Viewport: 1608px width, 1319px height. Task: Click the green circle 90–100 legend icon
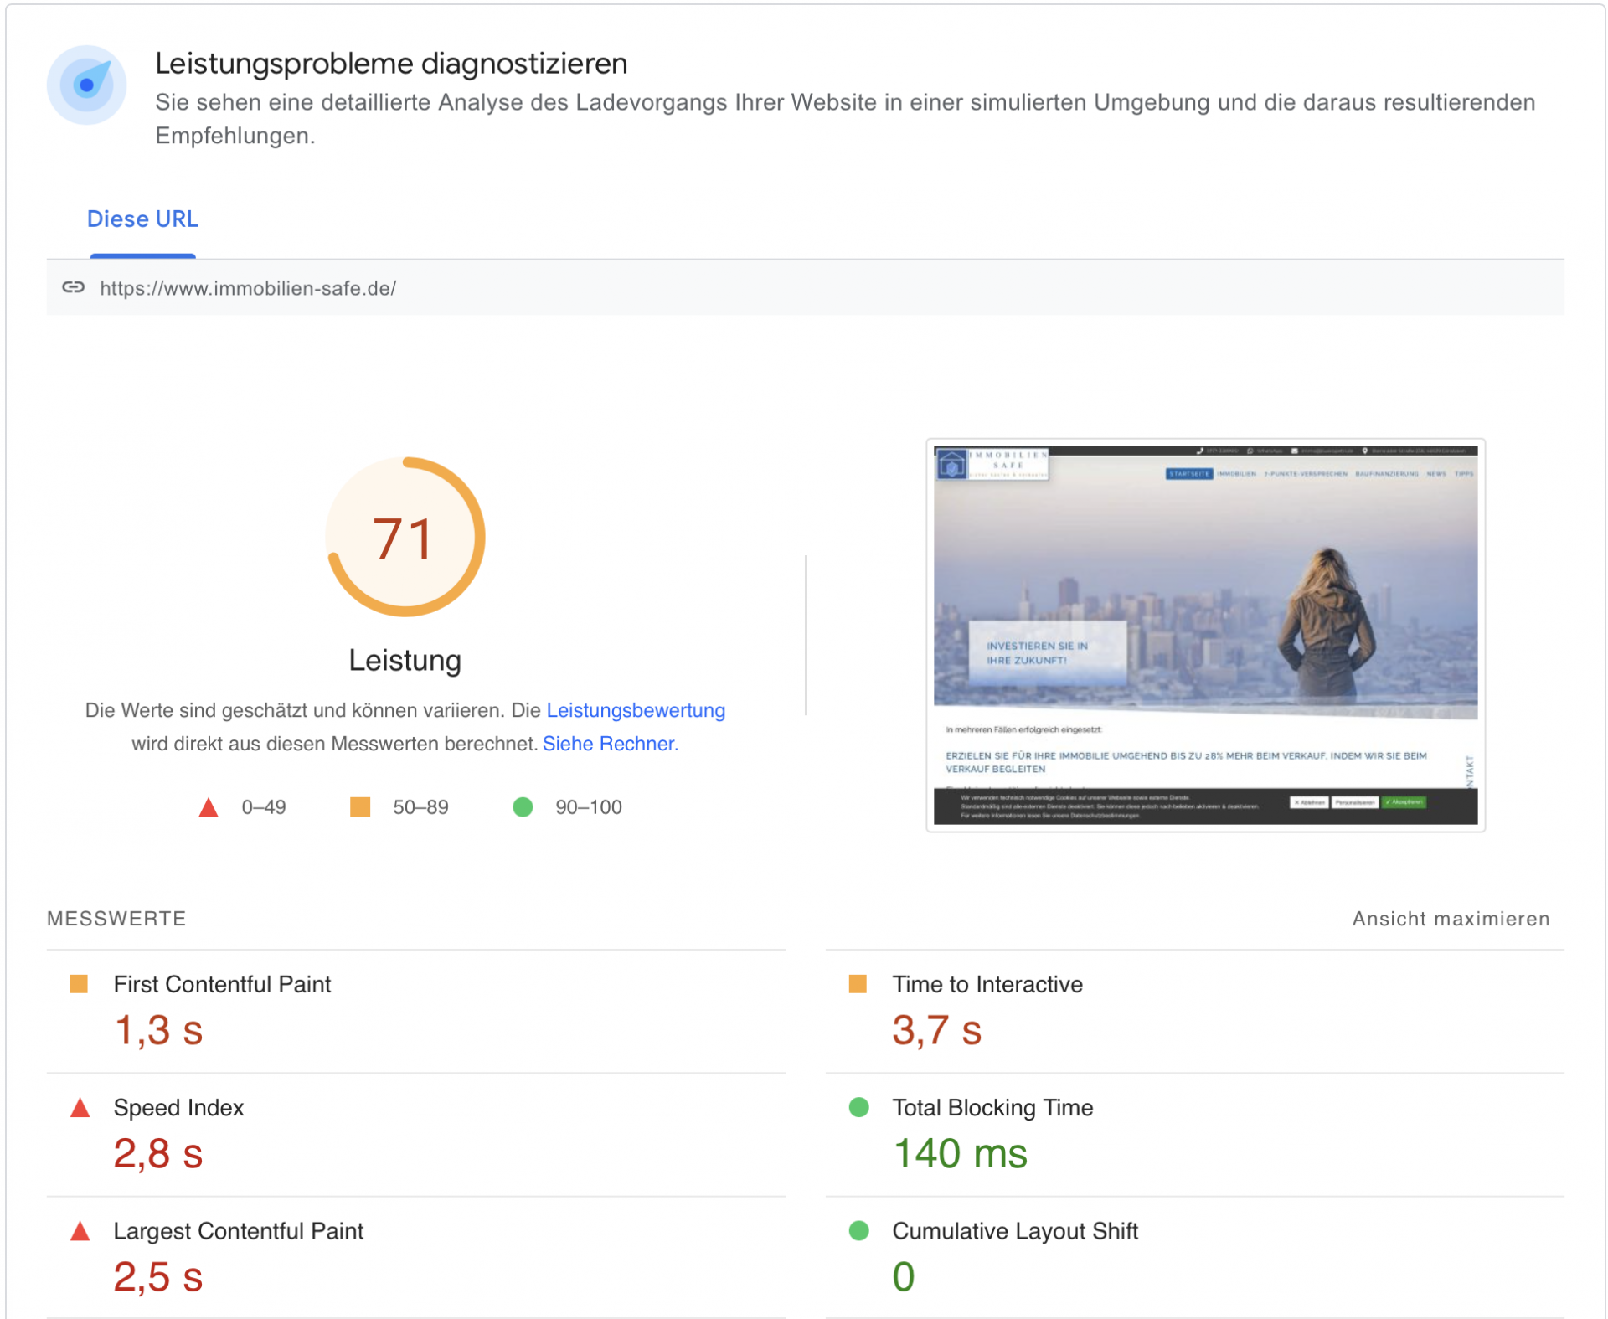(x=523, y=807)
